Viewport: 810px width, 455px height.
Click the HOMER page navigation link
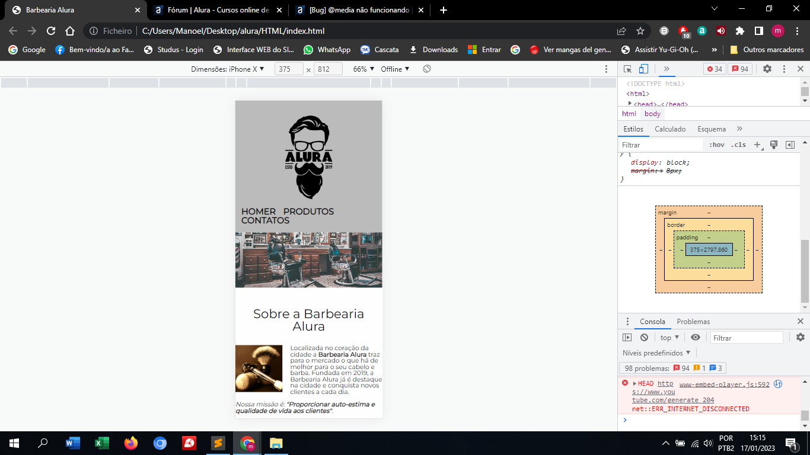(259, 212)
